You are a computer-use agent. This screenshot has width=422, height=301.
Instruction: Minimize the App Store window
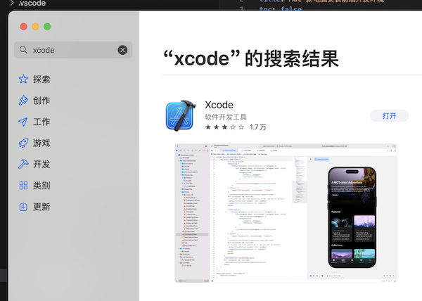point(36,27)
